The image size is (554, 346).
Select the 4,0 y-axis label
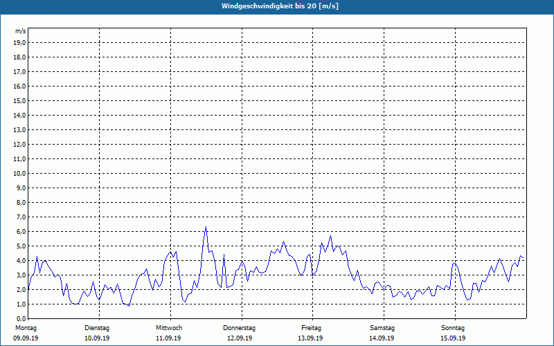pos(20,261)
